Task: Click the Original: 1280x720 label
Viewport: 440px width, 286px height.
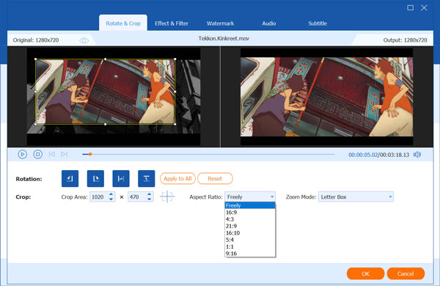Action: (x=36, y=40)
